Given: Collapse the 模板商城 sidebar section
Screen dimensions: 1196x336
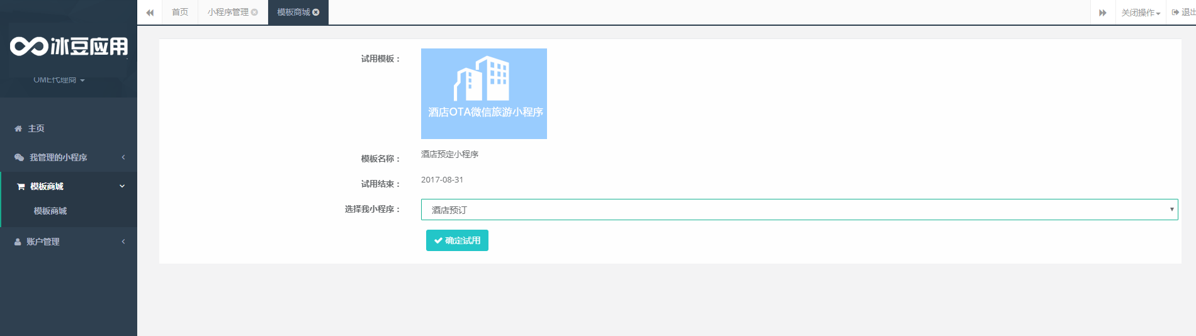Looking at the screenshot, I should (x=69, y=186).
